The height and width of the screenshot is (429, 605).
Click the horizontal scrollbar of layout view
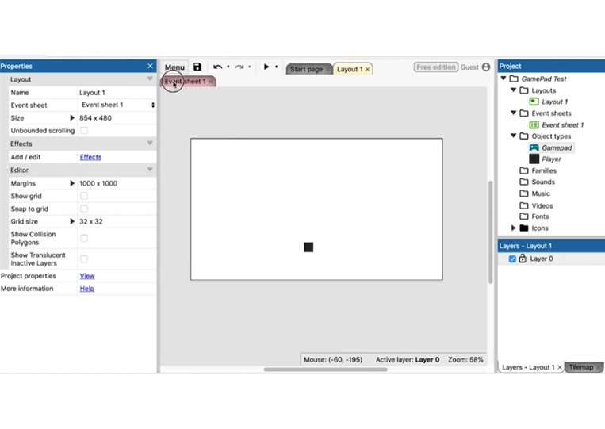325,370
